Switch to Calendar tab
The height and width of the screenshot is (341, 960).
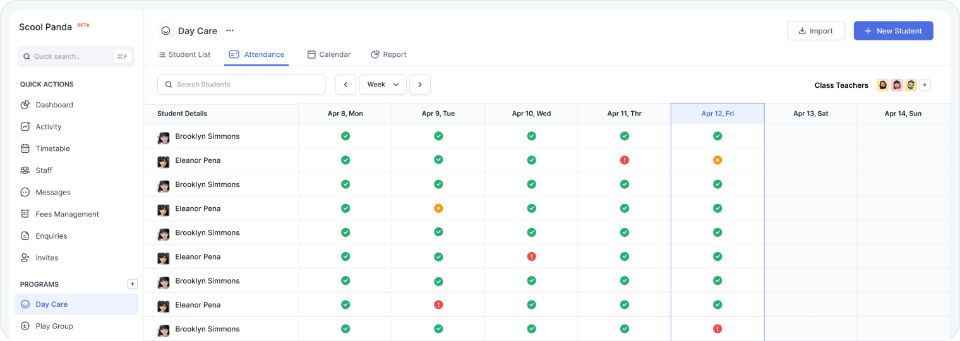coord(329,55)
